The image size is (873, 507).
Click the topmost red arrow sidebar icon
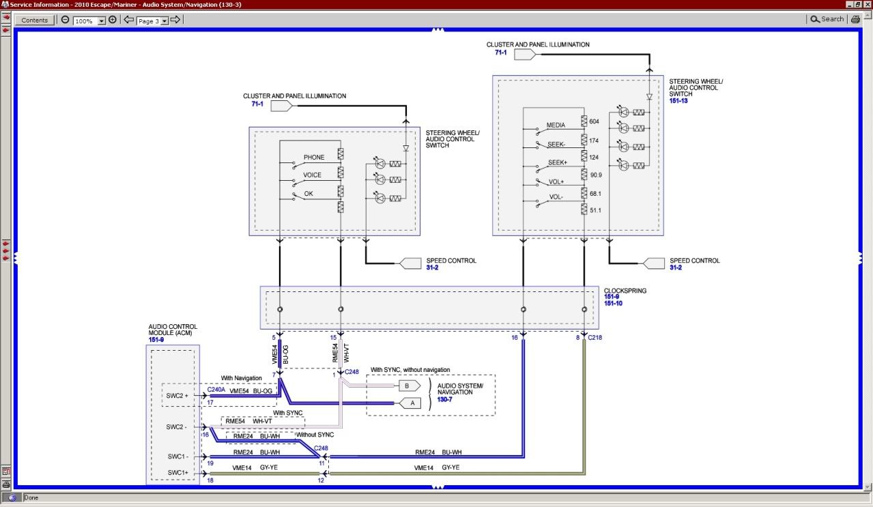pos(5,17)
